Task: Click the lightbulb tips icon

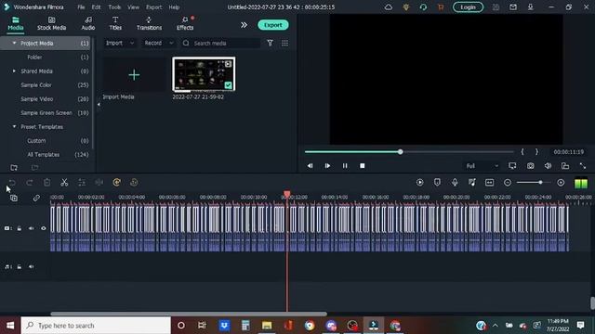Action: (x=406, y=7)
